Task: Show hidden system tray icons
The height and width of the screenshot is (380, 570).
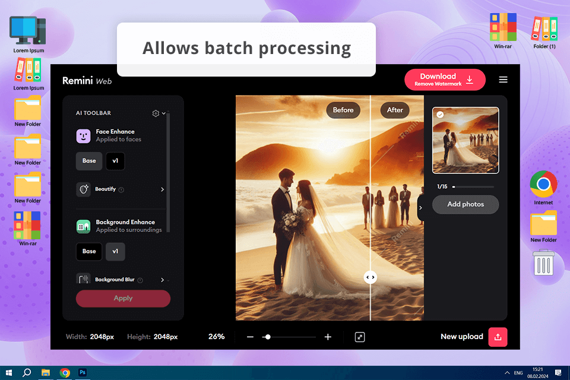Action: pos(507,373)
